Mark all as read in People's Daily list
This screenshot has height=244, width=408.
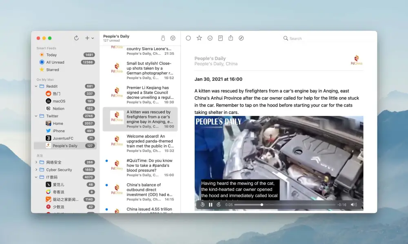click(x=163, y=38)
